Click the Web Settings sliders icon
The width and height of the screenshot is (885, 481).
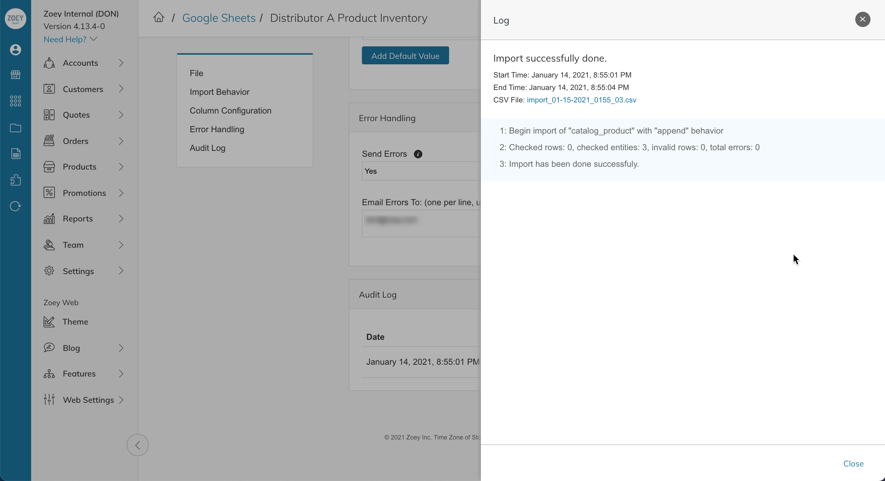(x=49, y=400)
